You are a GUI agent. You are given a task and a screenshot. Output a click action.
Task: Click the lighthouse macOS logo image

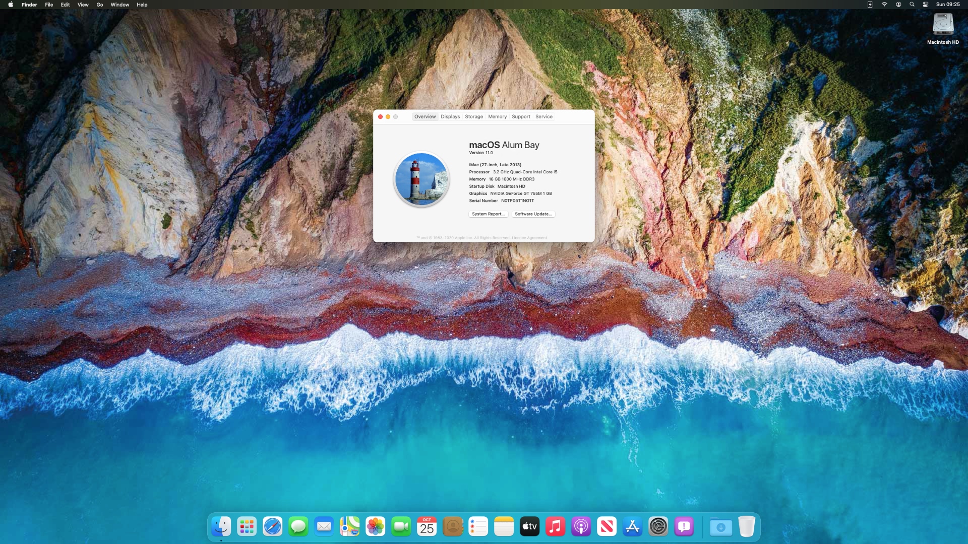(x=421, y=179)
